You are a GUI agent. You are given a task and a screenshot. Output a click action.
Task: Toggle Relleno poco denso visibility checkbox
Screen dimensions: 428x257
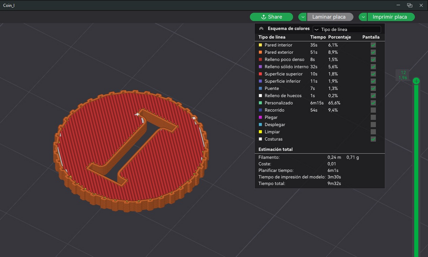(x=373, y=59)
